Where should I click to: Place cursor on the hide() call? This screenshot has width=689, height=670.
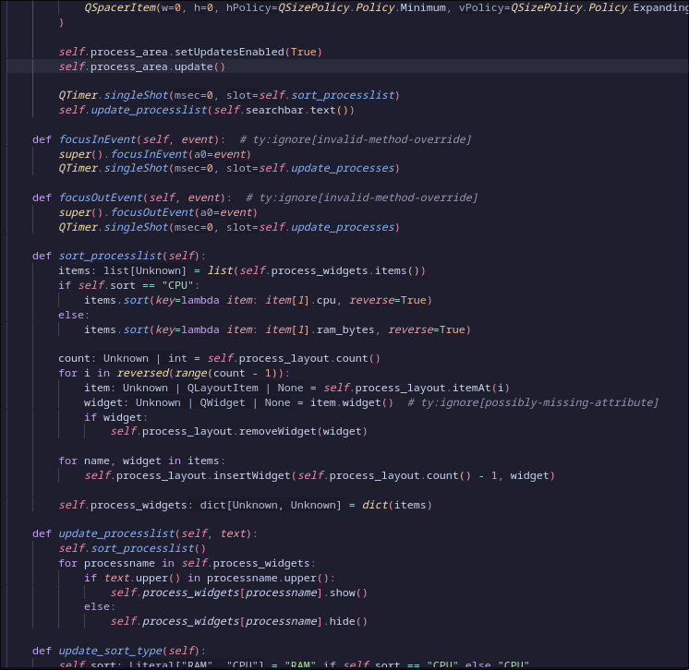click(x=348, y=622)
